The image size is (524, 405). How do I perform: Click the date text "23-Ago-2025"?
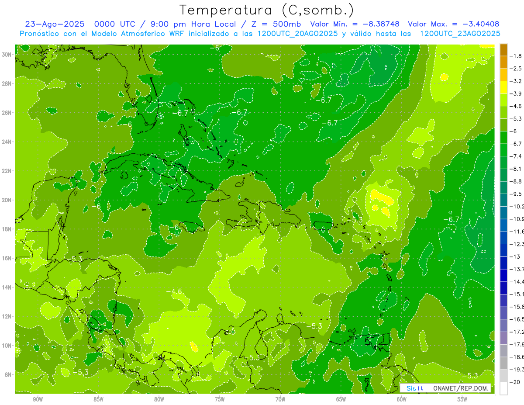point(55,24)
